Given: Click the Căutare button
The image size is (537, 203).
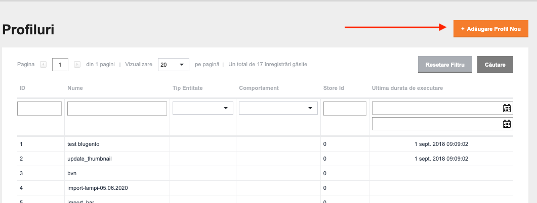Looking at the screenshot, I should pos(495,65).
